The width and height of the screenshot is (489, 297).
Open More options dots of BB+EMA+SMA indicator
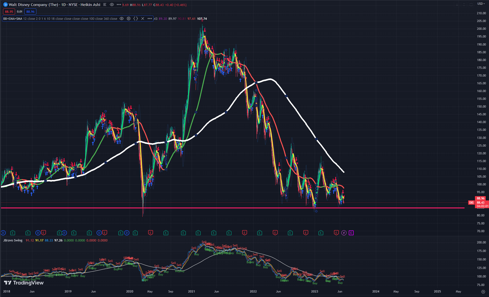150,19
